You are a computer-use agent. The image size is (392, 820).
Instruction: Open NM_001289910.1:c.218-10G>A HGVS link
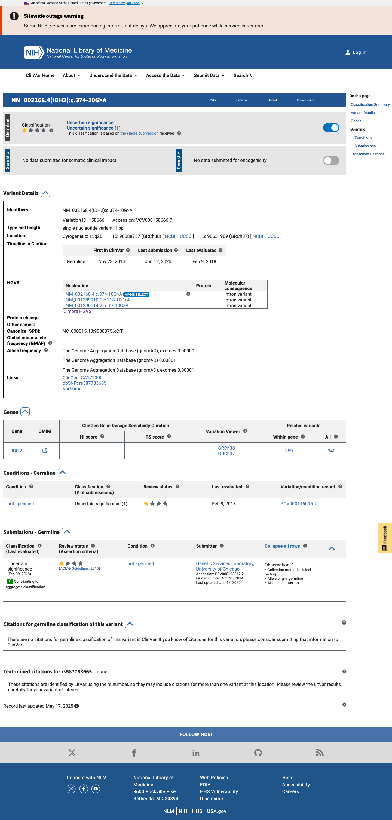pos(98,300)
